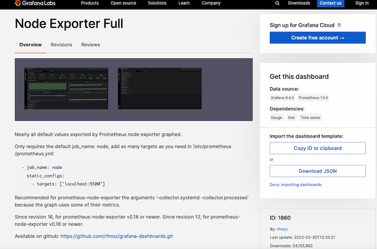Open the Learn menu in header
This screenshot has width=377, height=249.
tap(184, 3)
